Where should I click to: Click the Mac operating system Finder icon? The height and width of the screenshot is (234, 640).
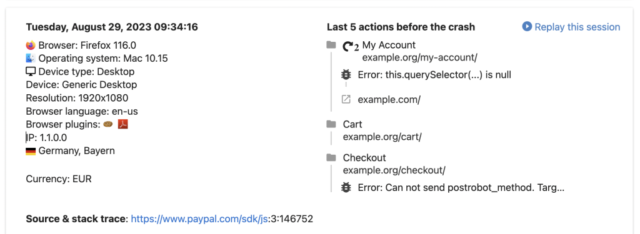(x=31, y=58)
